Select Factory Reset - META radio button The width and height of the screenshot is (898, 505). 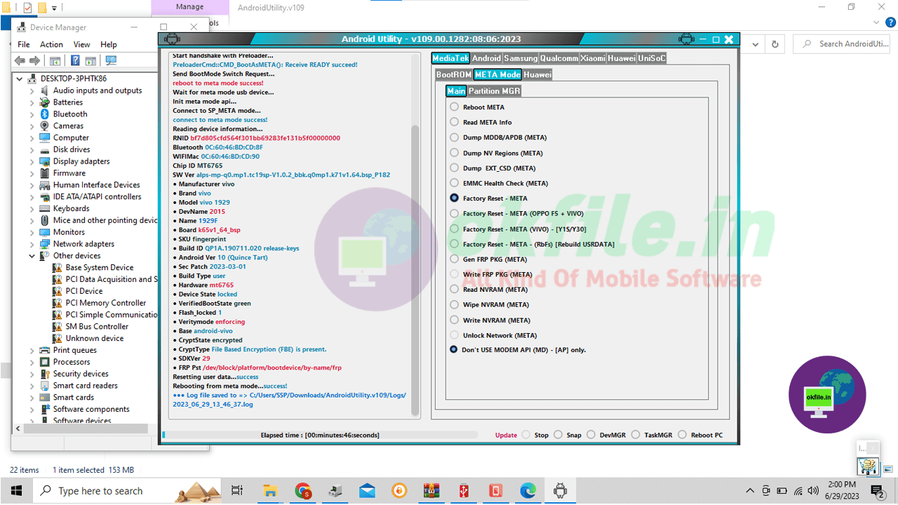click(455, 198)
